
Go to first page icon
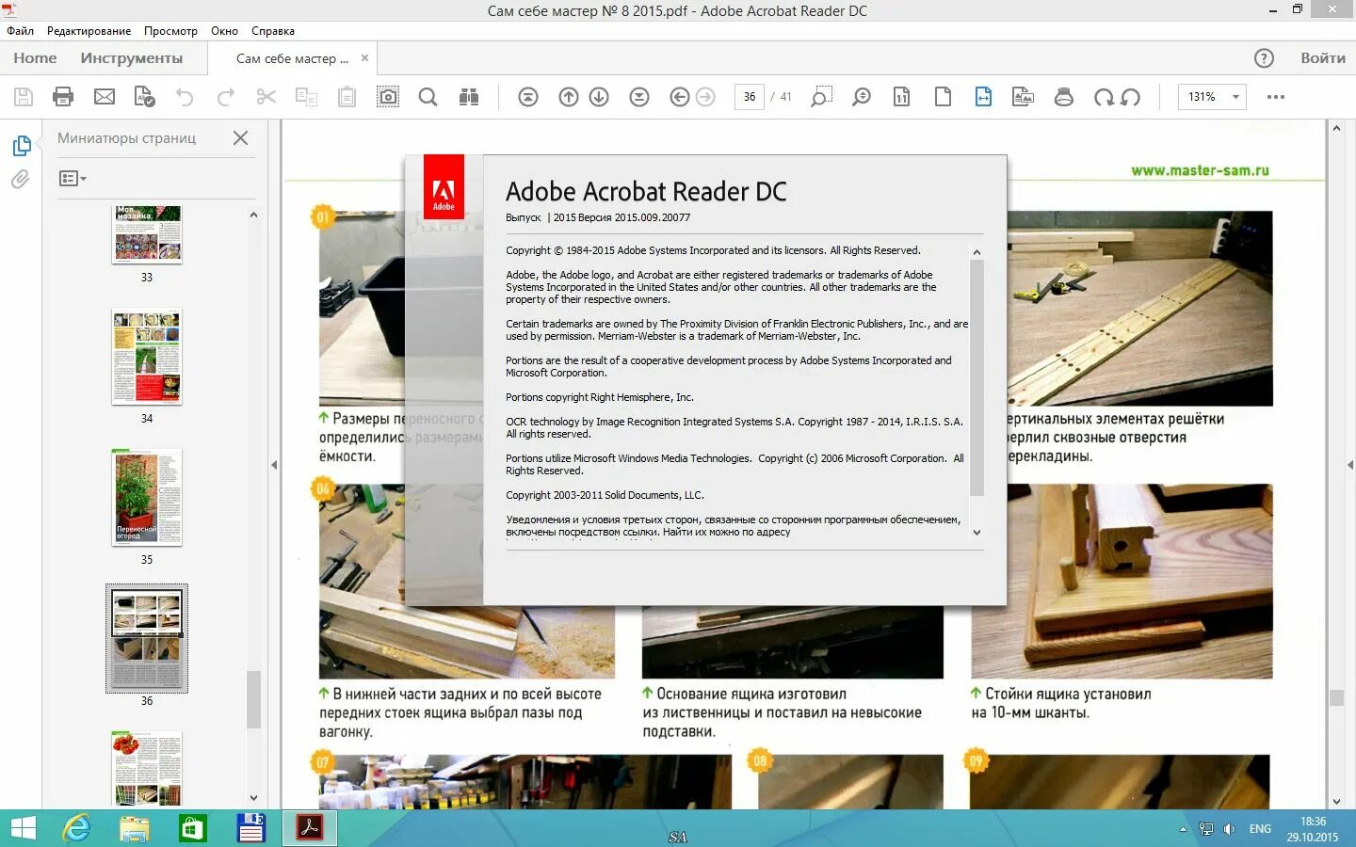[528, 97]
